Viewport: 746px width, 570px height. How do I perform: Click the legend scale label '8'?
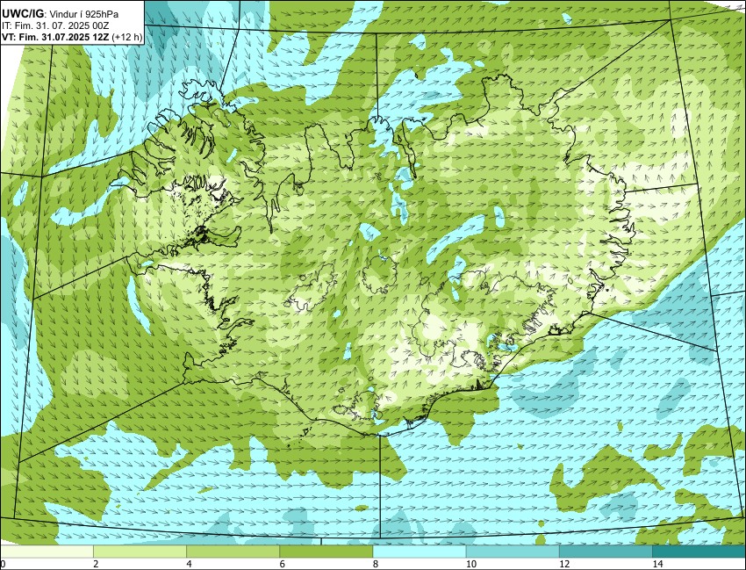(x=376, y=564)
